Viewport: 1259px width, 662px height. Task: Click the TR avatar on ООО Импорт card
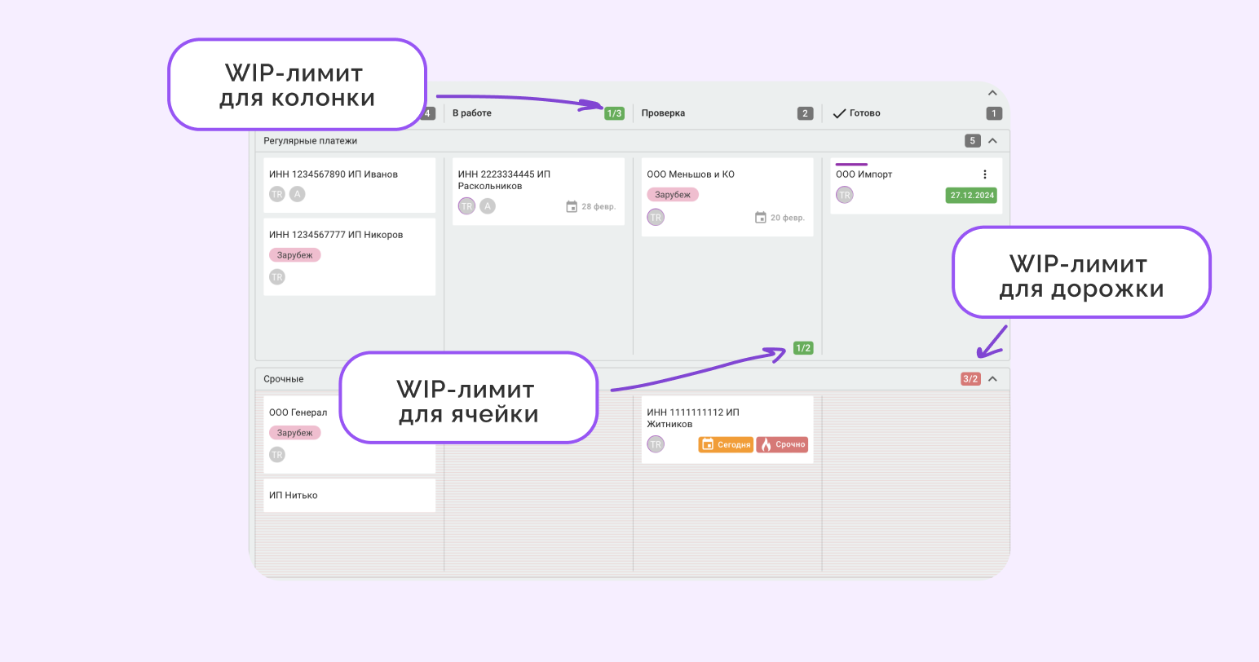[845, 195]
